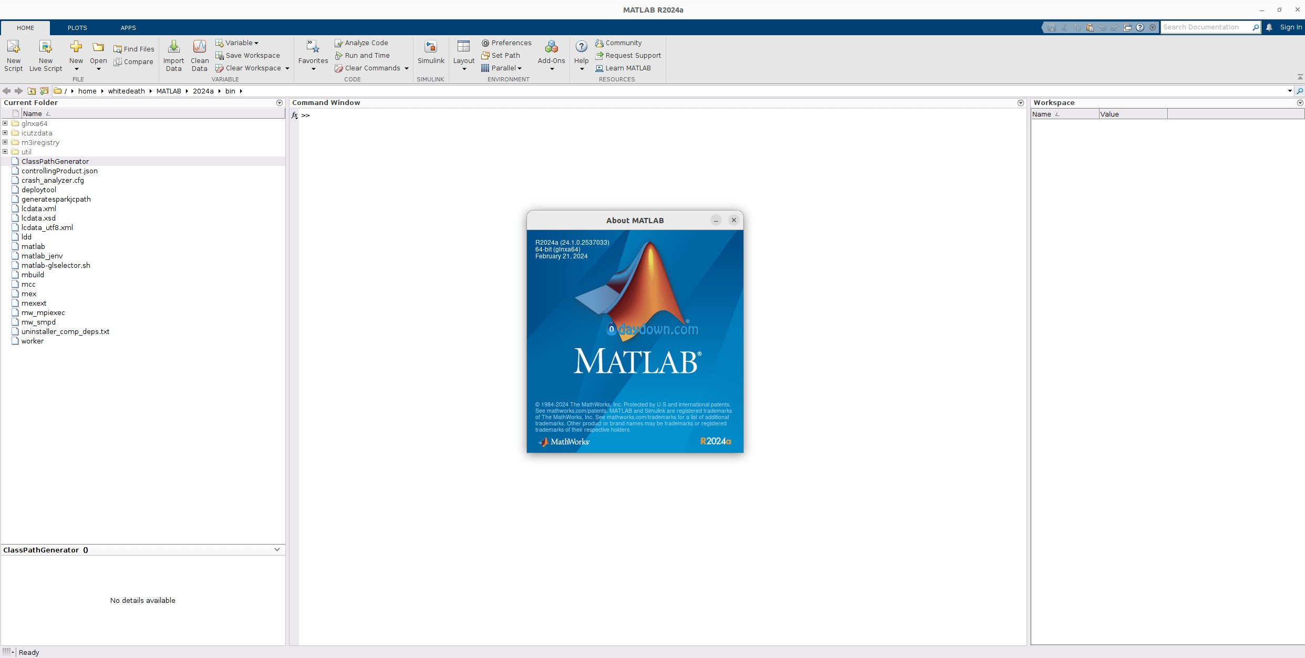Switch to the PLOTS tab
The width and height of the screenshot is (1305, 658).
(x=77, y=28)
